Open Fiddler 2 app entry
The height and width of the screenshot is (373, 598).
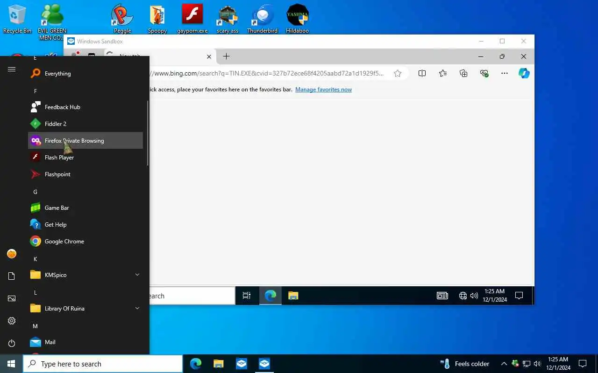85,124
